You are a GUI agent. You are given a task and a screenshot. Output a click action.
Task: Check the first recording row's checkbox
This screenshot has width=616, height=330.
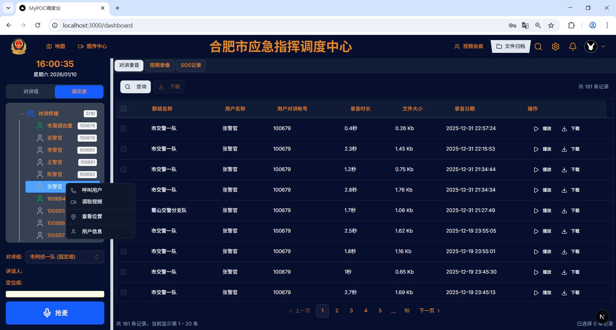[x=124, y=128]
